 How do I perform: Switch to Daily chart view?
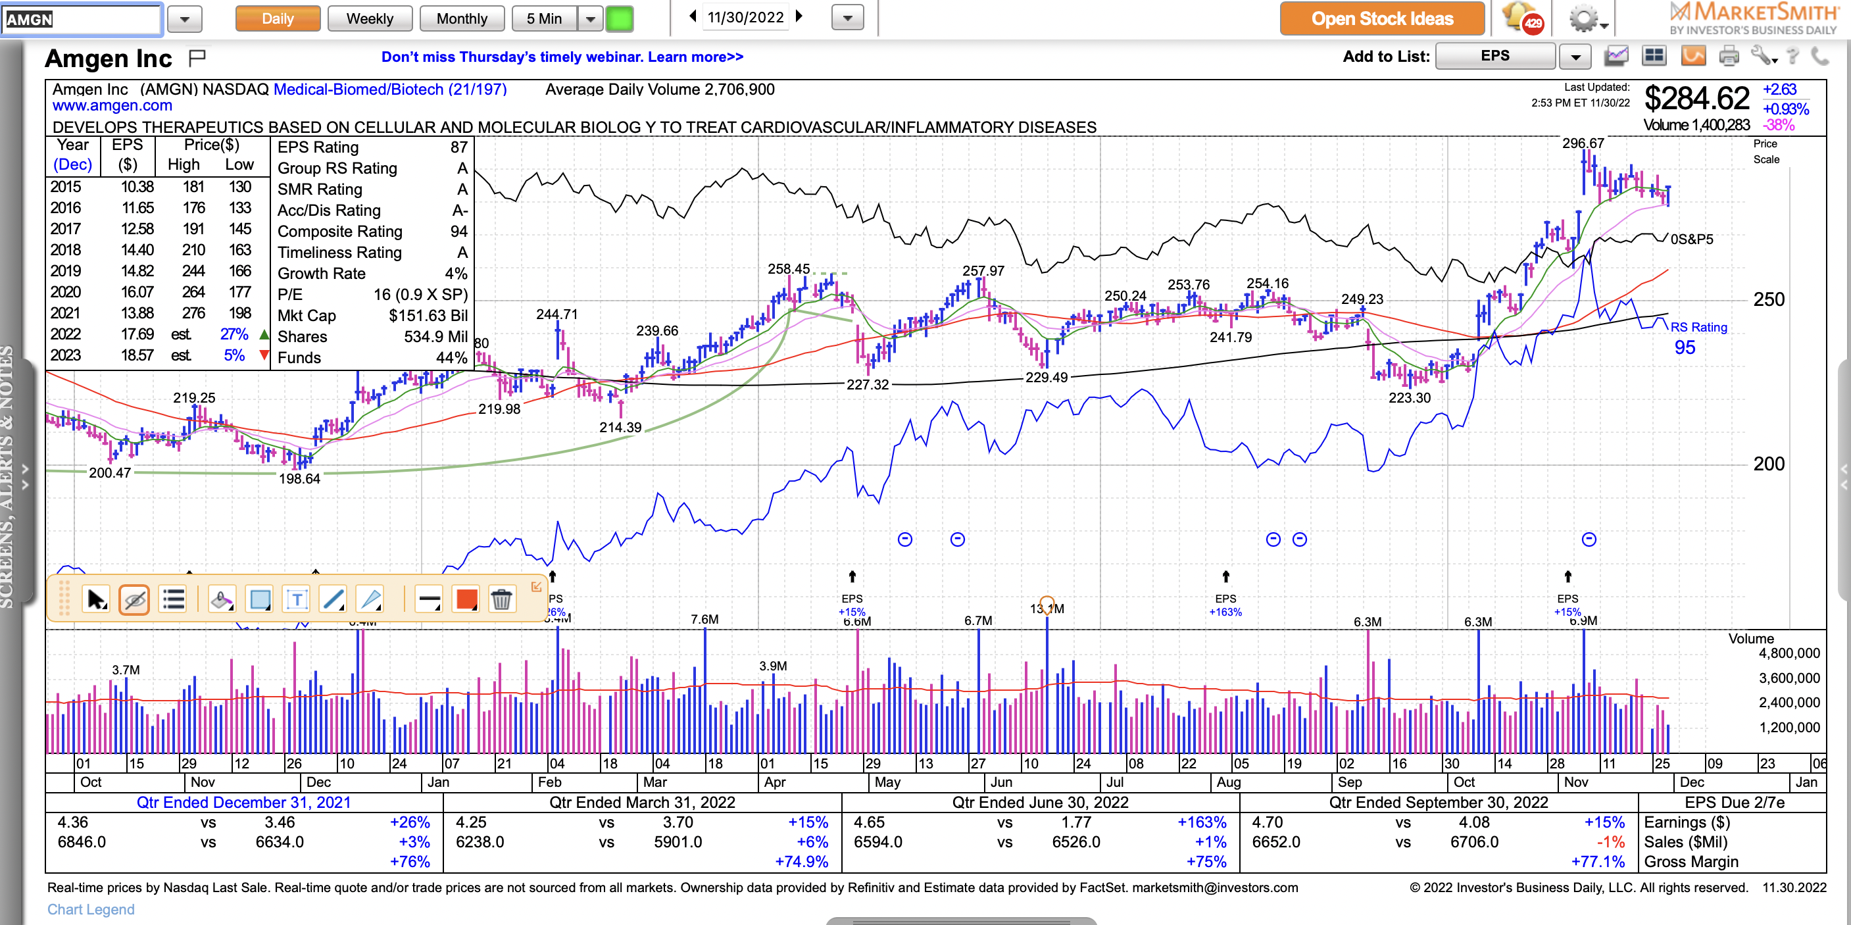pos(278,18)
